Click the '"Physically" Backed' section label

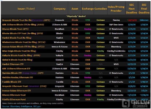pyautogui.click(x=76, y=16)
